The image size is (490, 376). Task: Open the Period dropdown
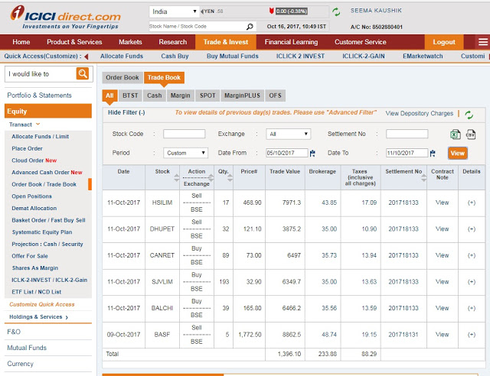pyautogui.click(x=185, y=153)
